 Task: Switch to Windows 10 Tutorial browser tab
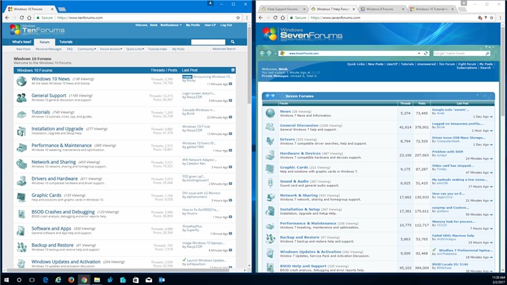click(x=431, y=9)
